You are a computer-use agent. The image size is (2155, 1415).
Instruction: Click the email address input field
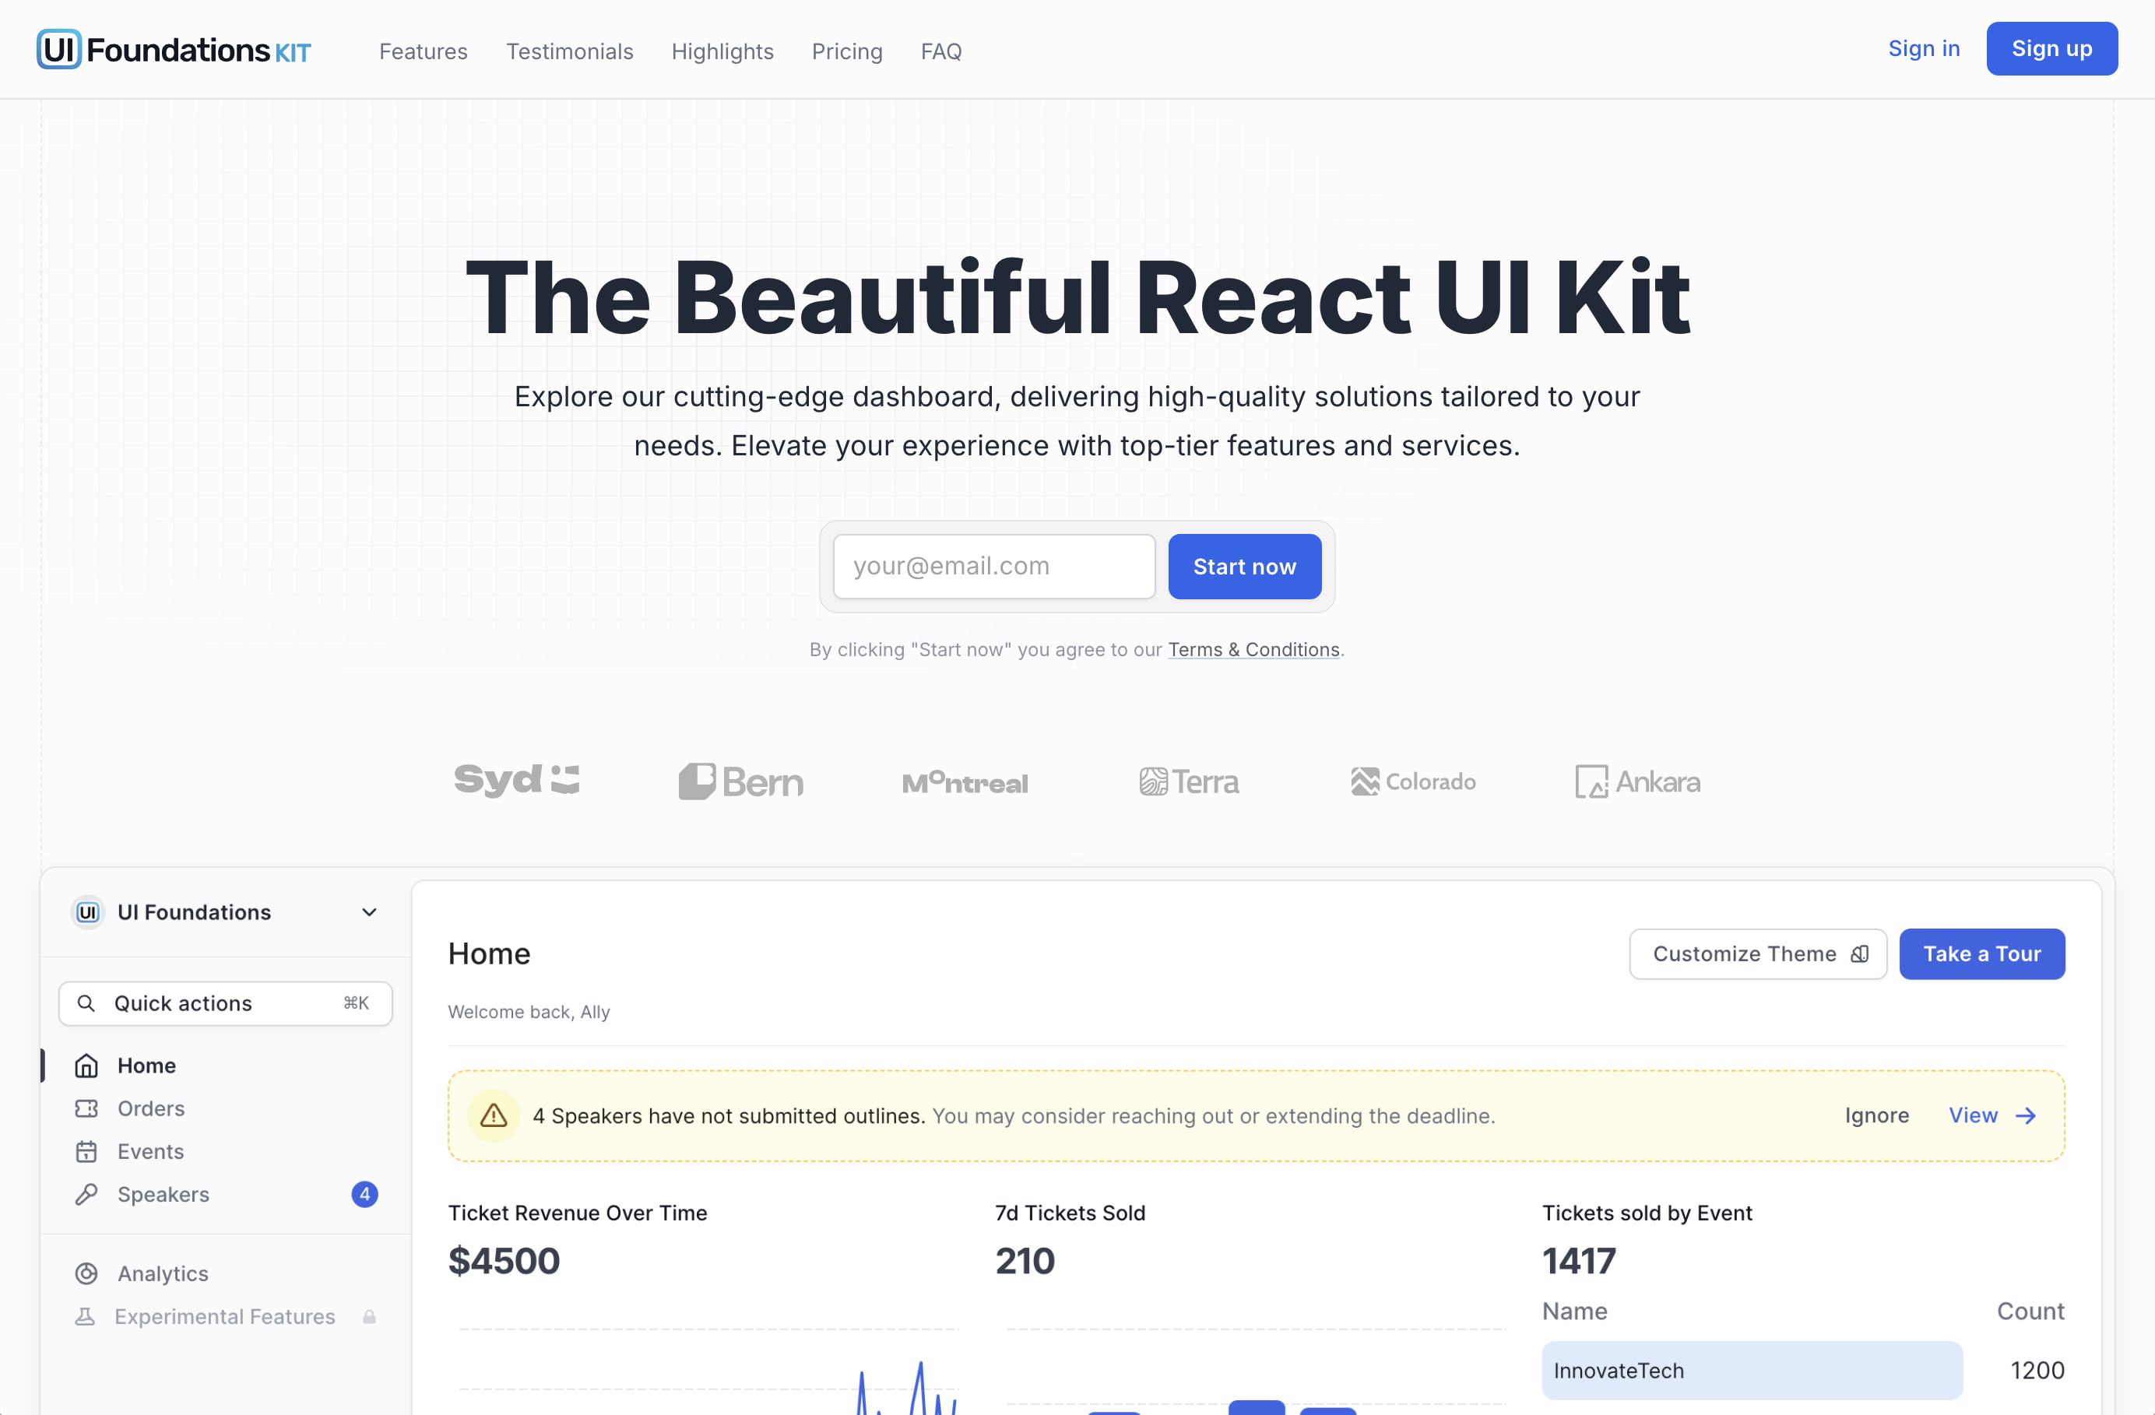pyautogui.click(x=993, y=566)
